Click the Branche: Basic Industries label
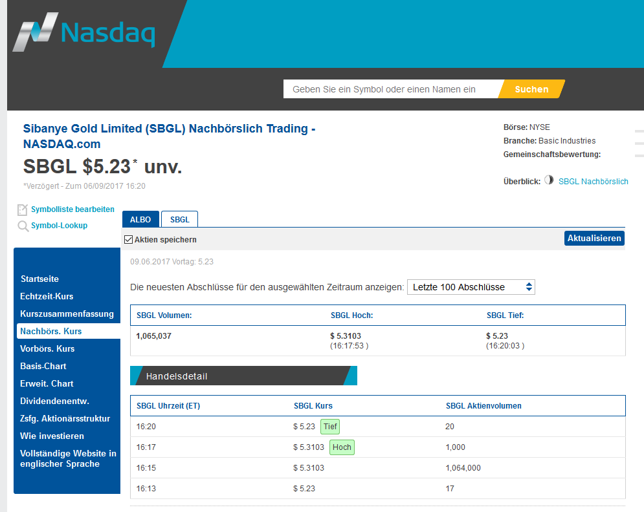 (x=550, y=141)
